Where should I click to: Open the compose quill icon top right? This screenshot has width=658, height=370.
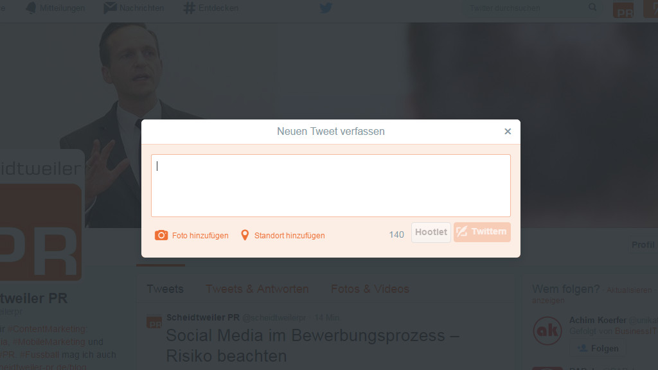(653, 8)
